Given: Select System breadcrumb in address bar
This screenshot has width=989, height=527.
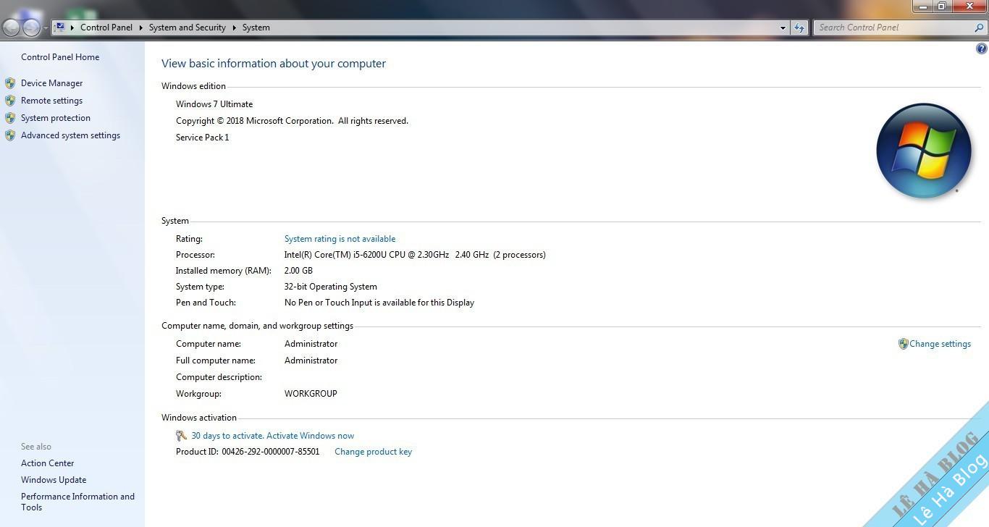Looking at the screenshot, I should [256, 28].
